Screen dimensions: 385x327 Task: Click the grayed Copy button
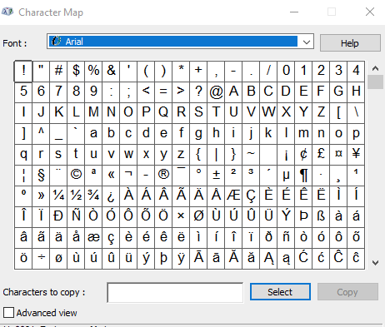pyautogui.click(x=347, y=292)
